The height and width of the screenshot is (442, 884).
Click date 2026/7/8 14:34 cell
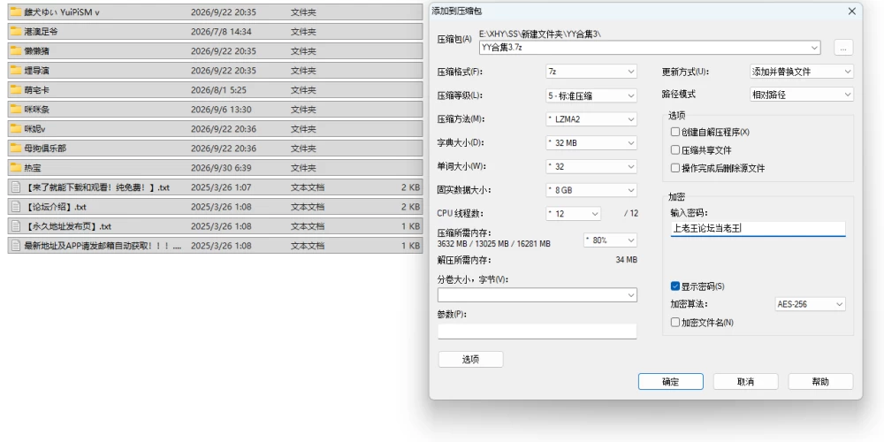[x=221, y=32]
